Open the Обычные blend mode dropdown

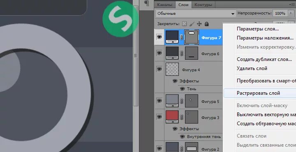196,14
